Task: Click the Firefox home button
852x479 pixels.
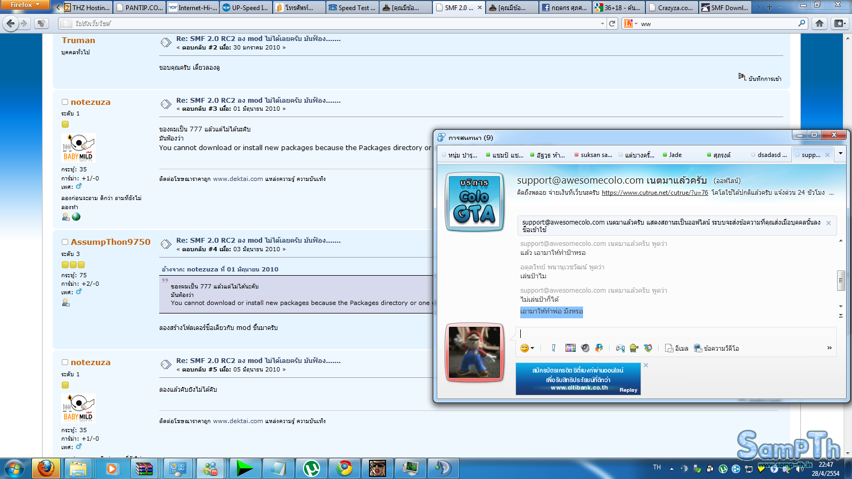Action: (x=820, y=23)
